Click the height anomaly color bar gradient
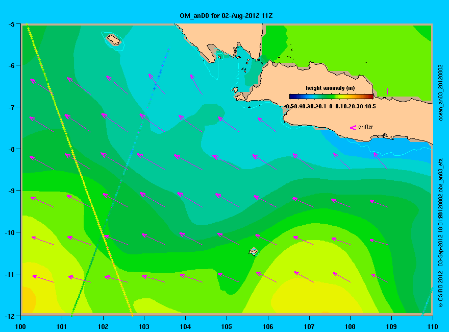Screen dimensions: 449x332 331,97
